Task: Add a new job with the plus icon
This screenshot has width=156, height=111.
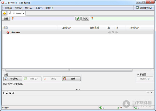Action: tap(4, 13)
